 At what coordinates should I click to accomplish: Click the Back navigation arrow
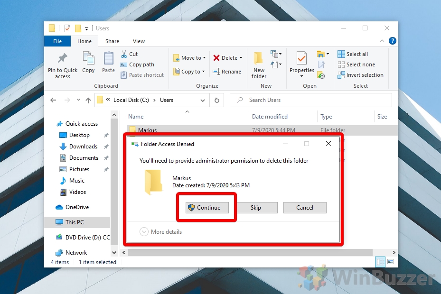point(53,100)
